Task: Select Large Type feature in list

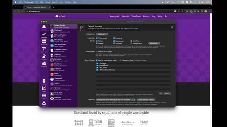Action: point(63,94)
